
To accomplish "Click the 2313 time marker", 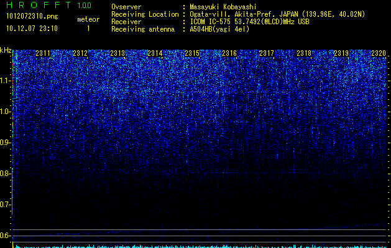I will click(117, 53).
